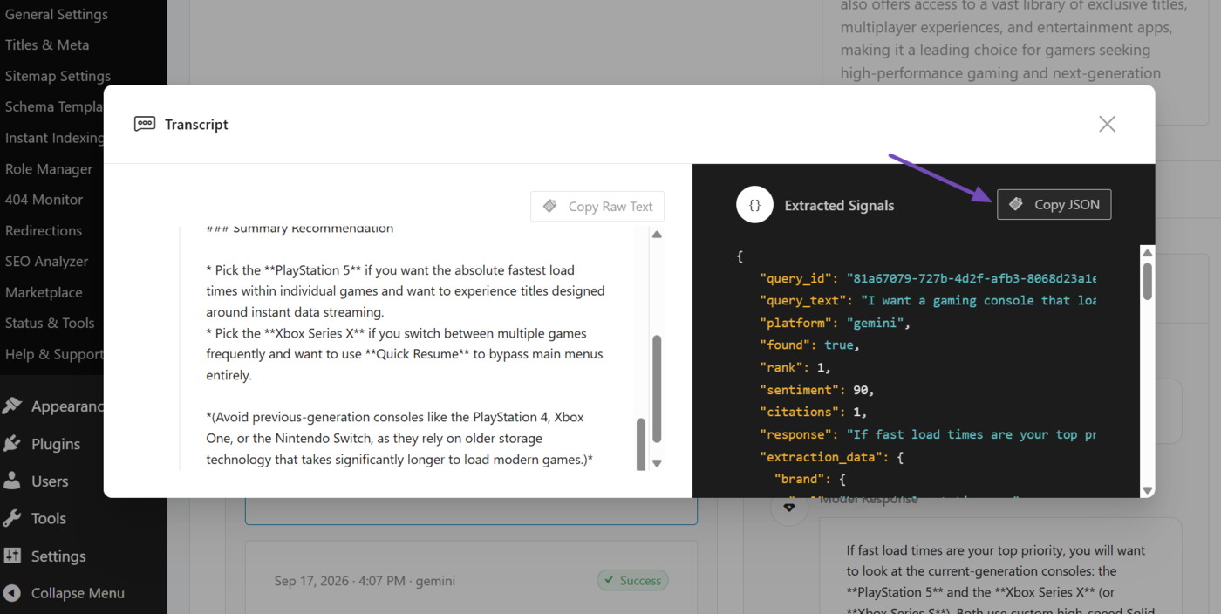
Task: Open Sitemap Settings in sidebar
Action: click(x=58, y=76)
